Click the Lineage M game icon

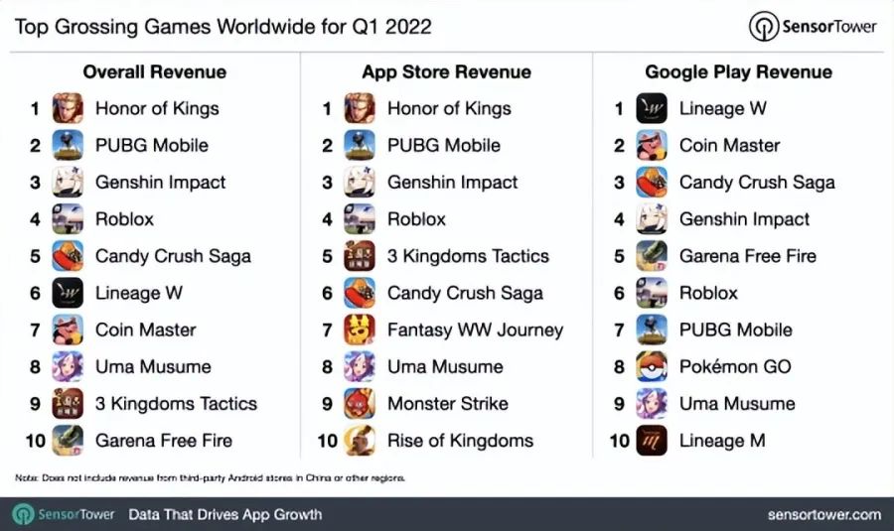pos(652,441)
